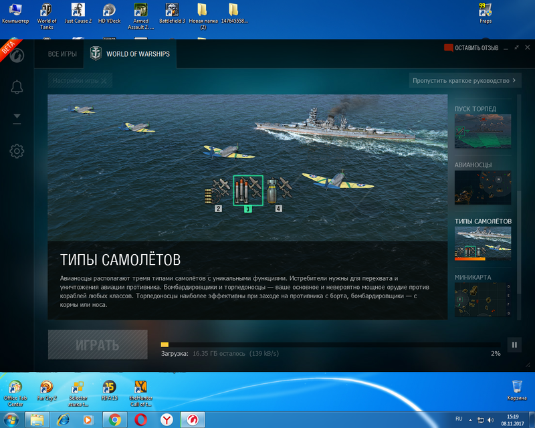The image size is (535, 428).
Task: Open the network tray icon
Action: point(480,420)
